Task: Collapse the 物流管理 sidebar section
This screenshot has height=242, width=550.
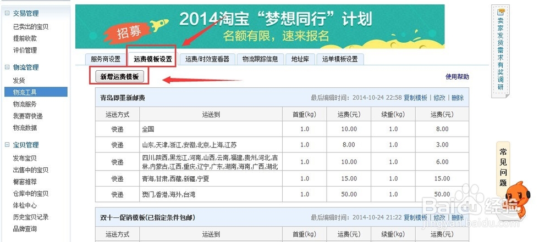Action: click(x=7, y=67)
